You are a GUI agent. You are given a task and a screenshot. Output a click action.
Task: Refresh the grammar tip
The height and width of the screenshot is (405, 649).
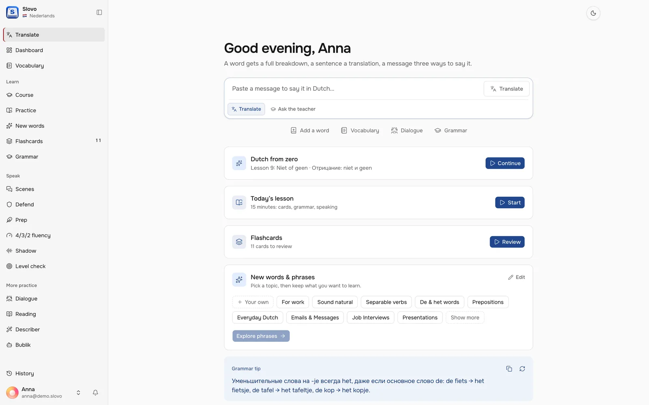point(522,369)
